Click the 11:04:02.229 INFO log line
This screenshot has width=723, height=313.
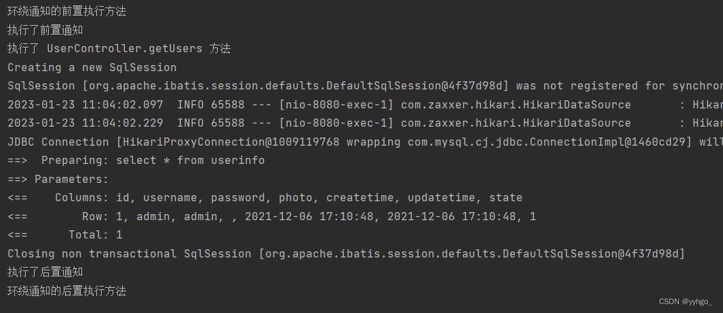pyautogui.click(x=365, y=123)
